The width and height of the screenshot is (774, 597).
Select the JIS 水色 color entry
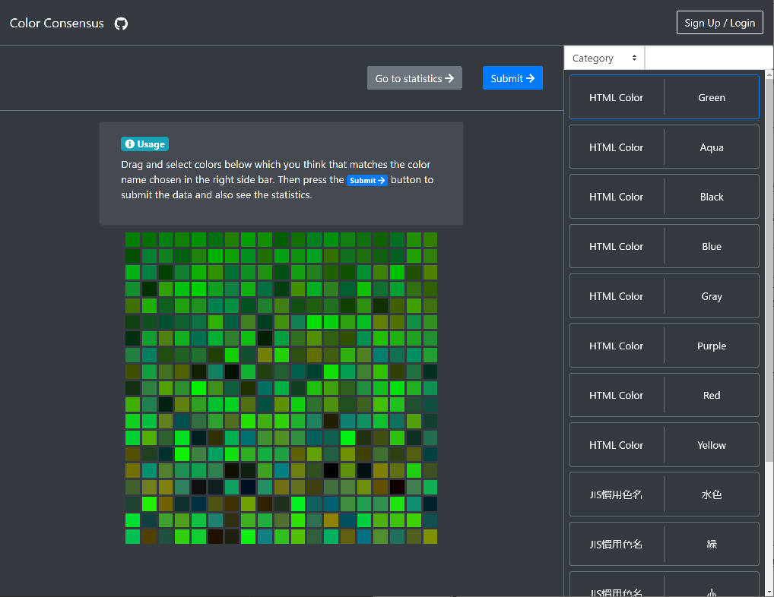(664, 494)
